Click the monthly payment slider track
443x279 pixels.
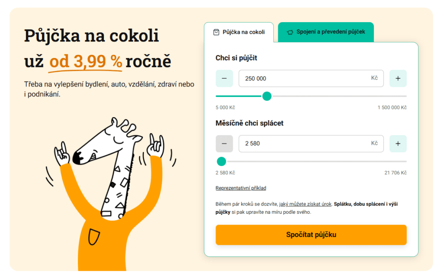(x=311, y=161)
